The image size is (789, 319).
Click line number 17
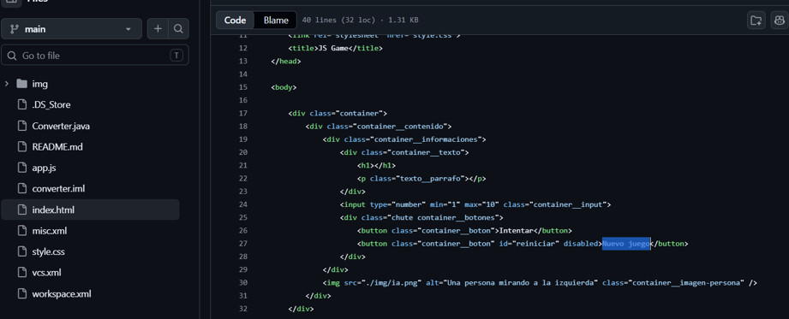(x=243, y=114)
